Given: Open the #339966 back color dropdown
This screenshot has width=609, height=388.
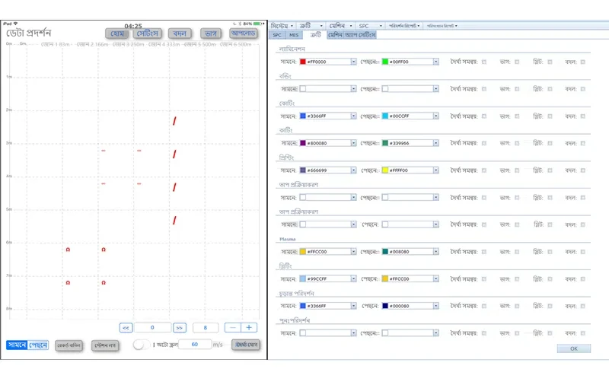Looking at the screenshot, I should coord(435,143).
